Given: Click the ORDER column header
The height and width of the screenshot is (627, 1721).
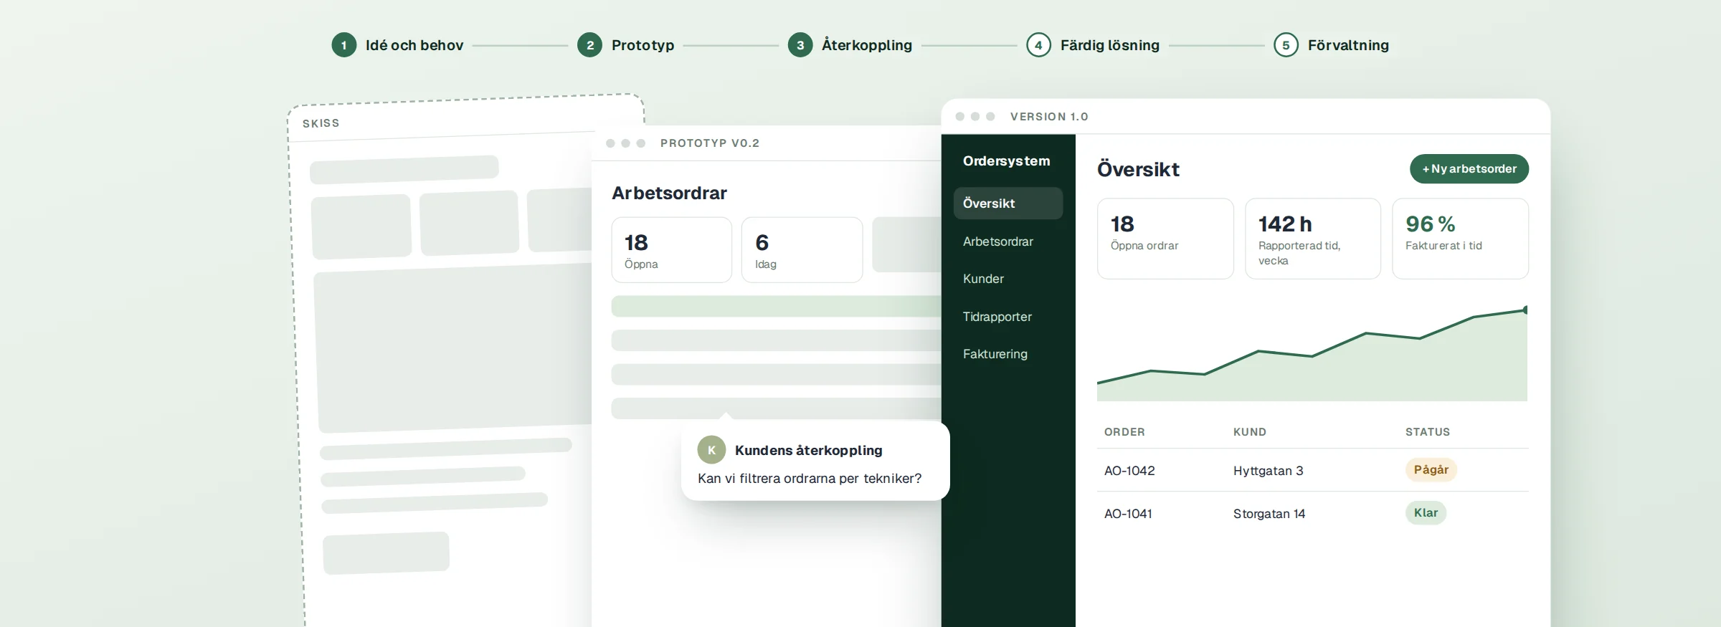Looking at the screenshot, I should (x=1124, y=432).
